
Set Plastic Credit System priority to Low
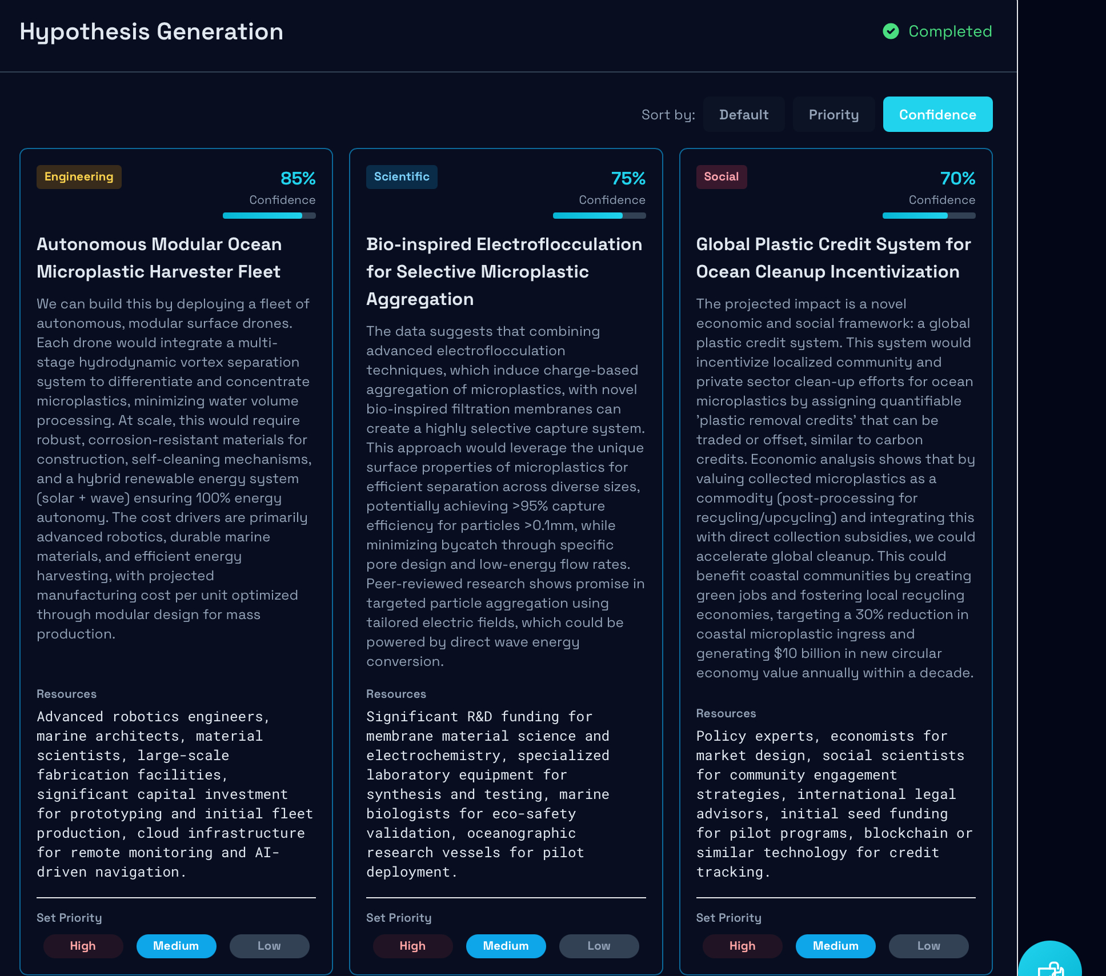pyautogui.click(x=928, y=946)
